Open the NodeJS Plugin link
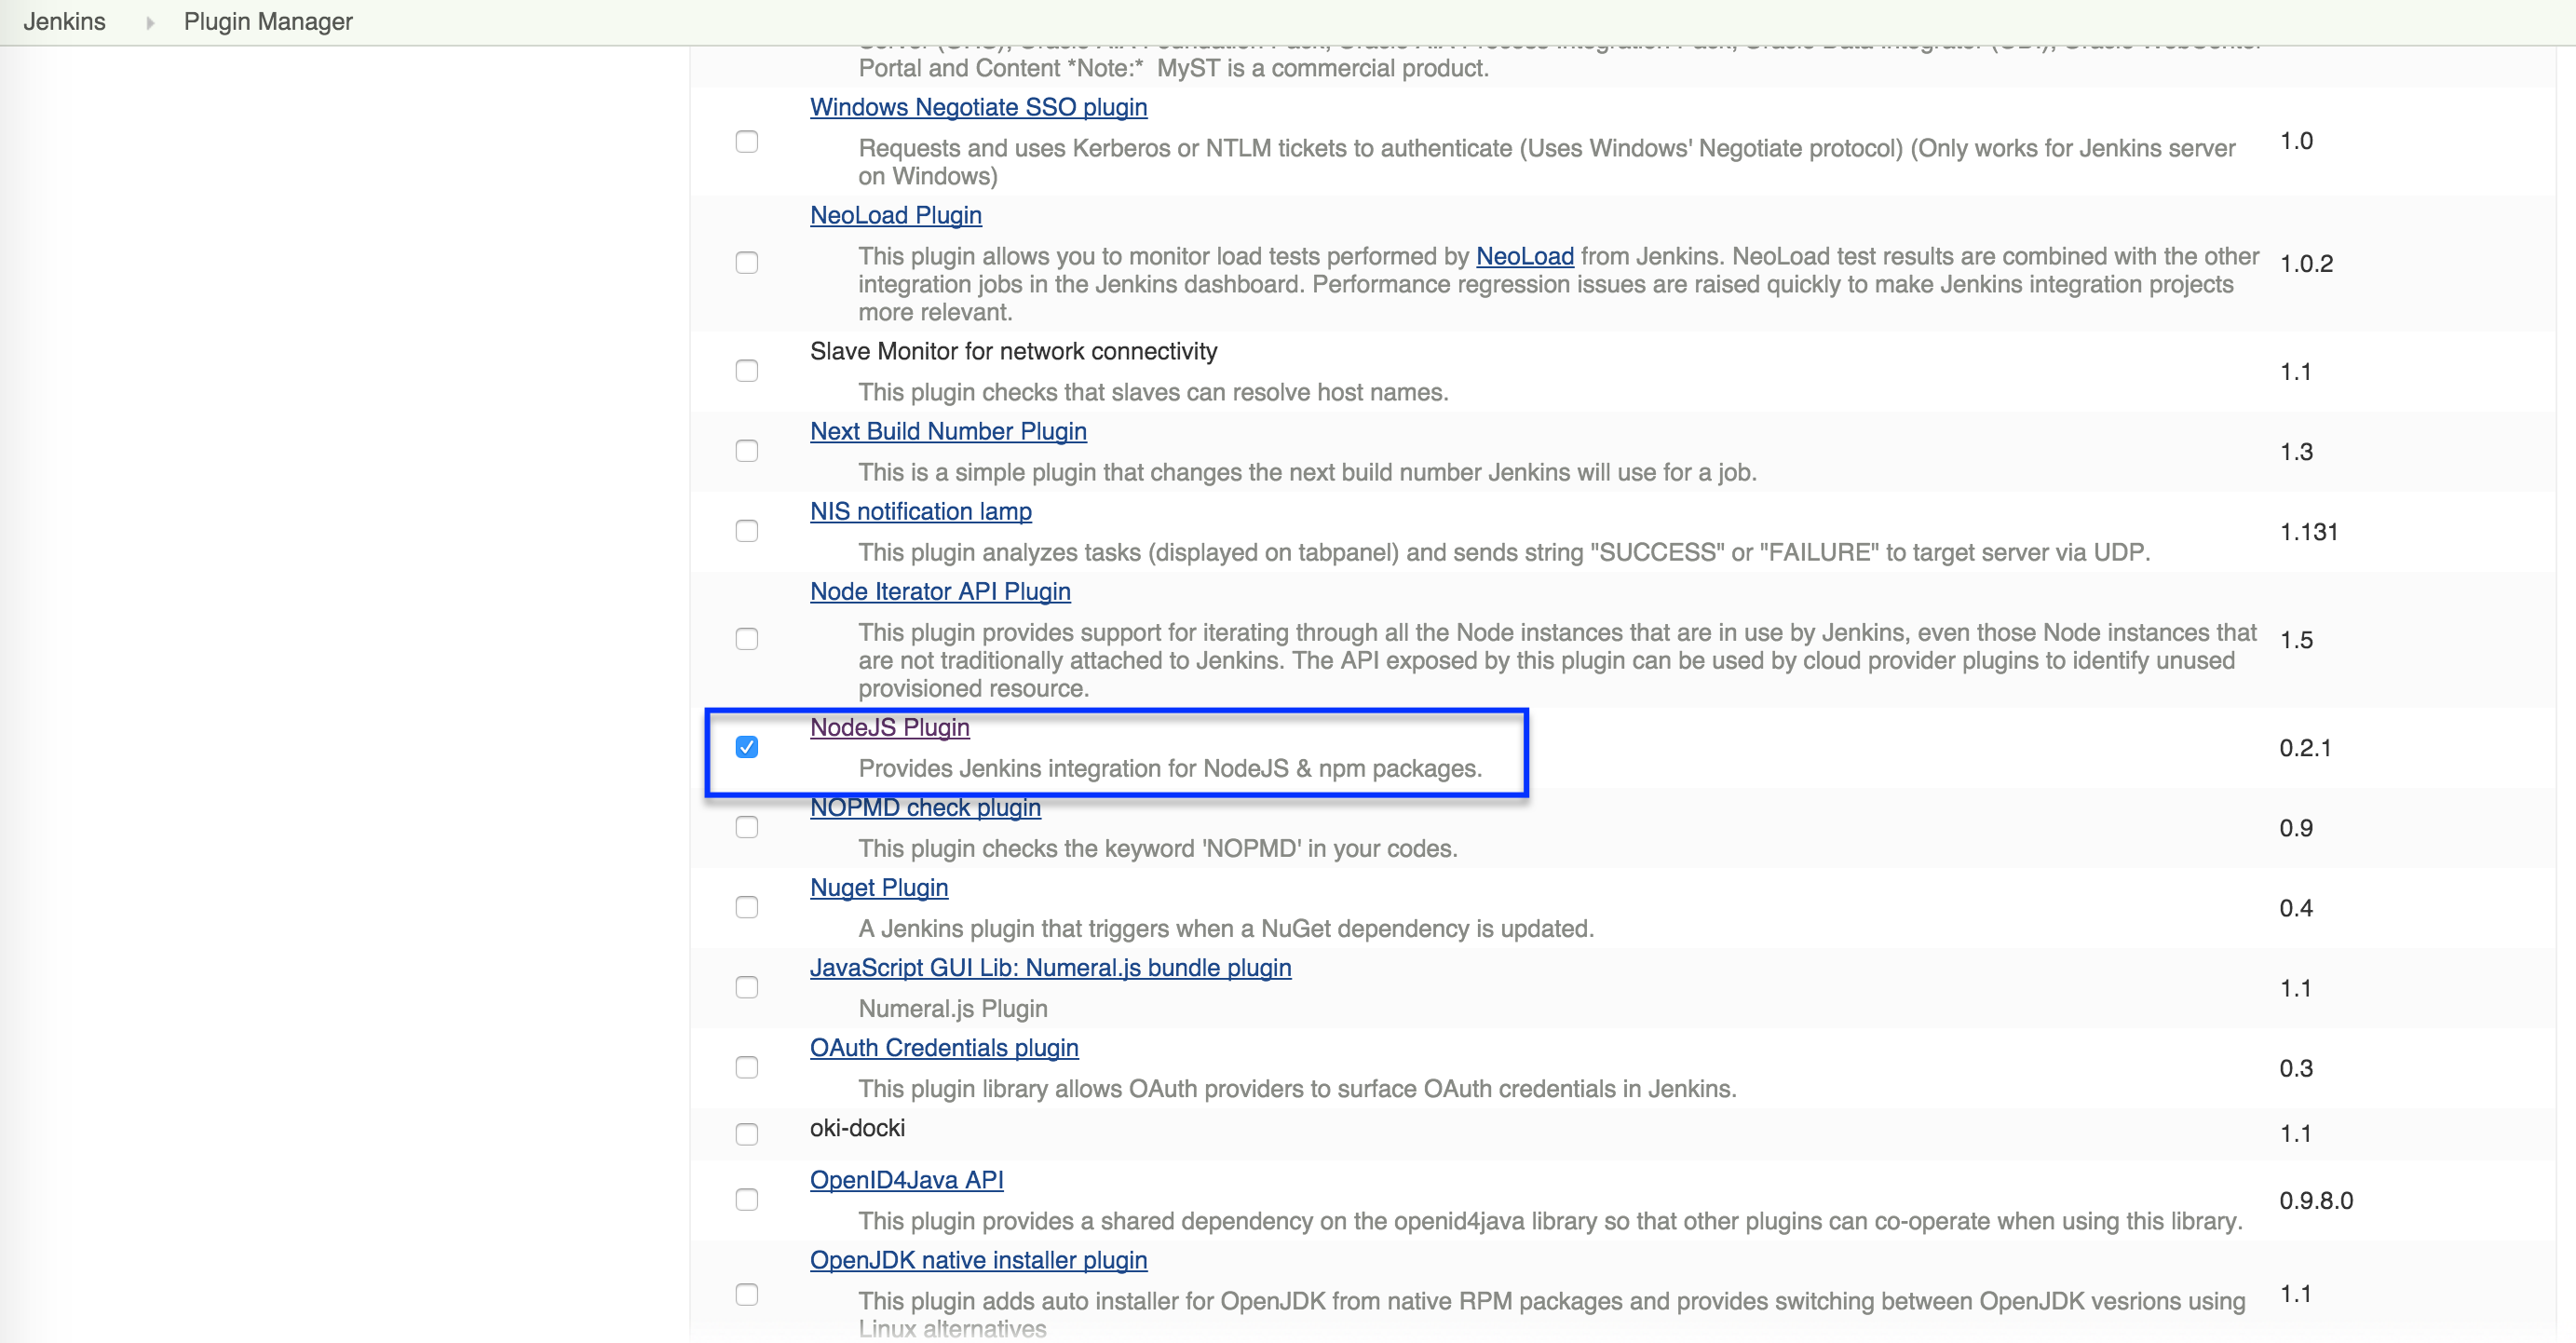This screenshot has height=1343, width=2576. [x=889, y=727]
